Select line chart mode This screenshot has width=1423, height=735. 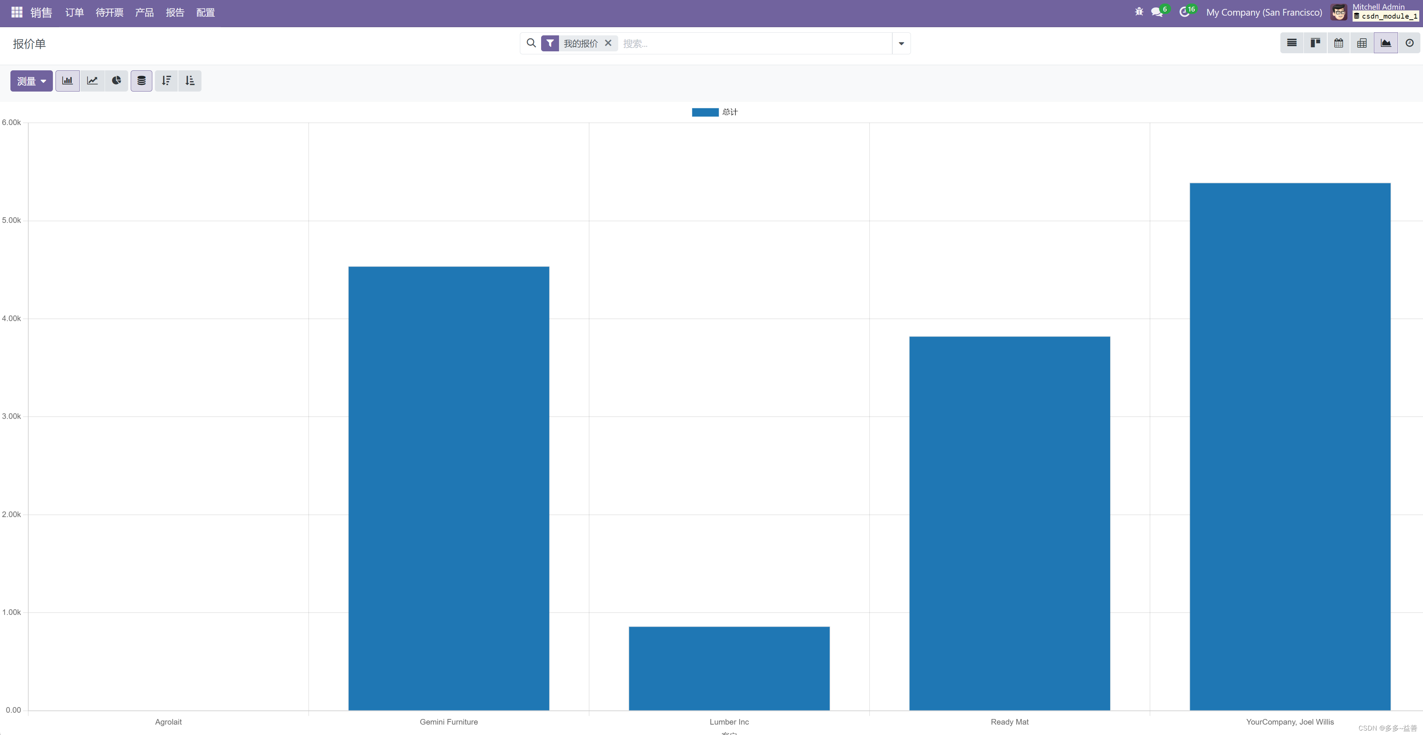[92, 81]
